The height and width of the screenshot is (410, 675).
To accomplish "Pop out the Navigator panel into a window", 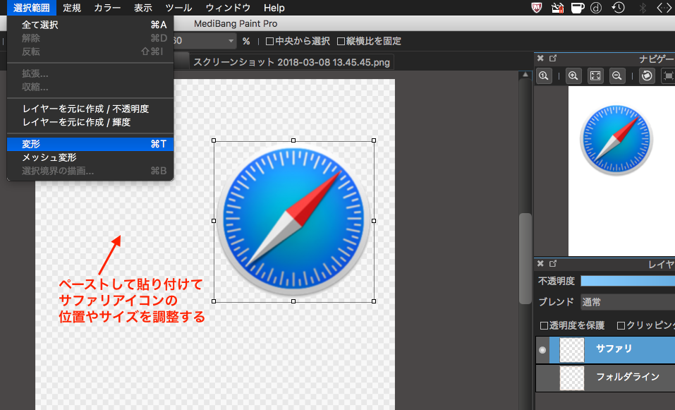I will 553,58.
